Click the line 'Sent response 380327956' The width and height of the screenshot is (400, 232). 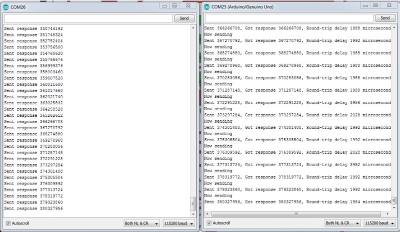pyautogui.click(x=33, y=209)
